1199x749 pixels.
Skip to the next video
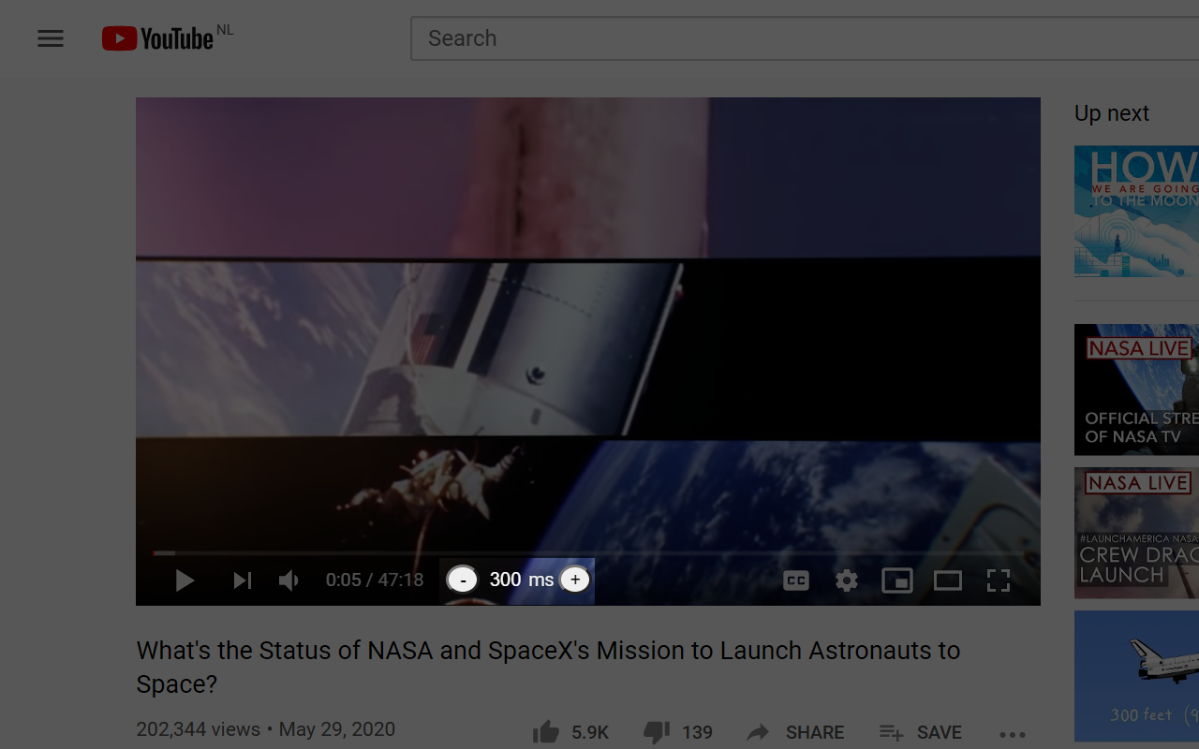point(242,580)
